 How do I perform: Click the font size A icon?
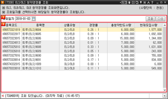pos(148,3)
